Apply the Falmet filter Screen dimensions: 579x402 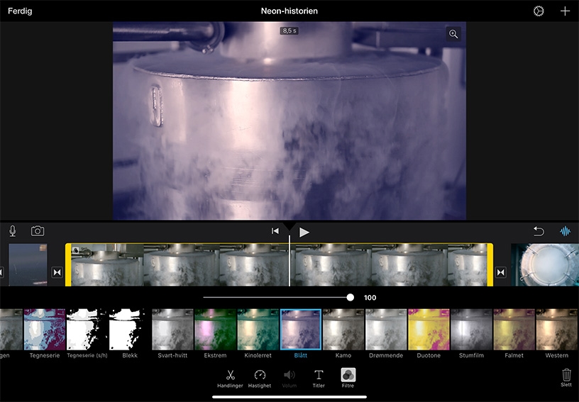(514, 330)
